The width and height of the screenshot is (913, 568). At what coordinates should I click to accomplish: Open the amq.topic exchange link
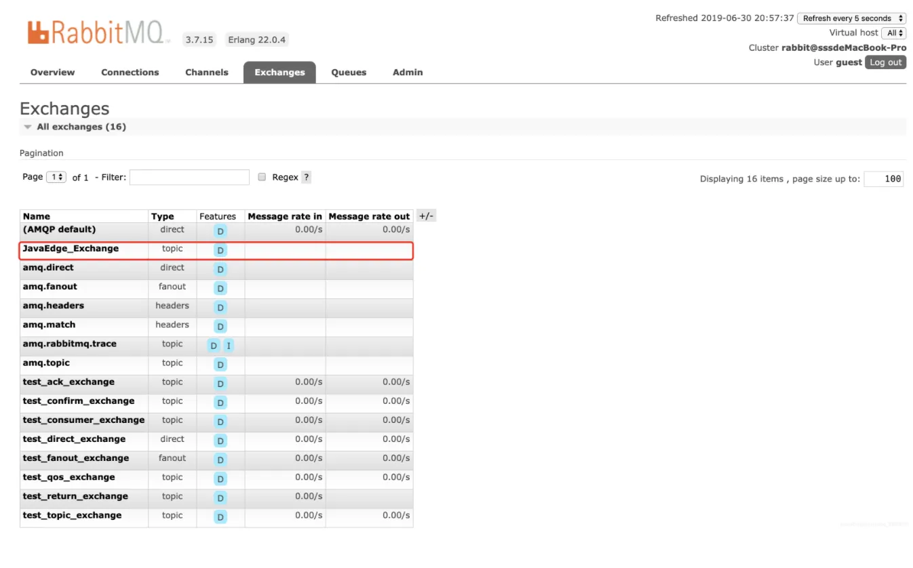(46, 363)
